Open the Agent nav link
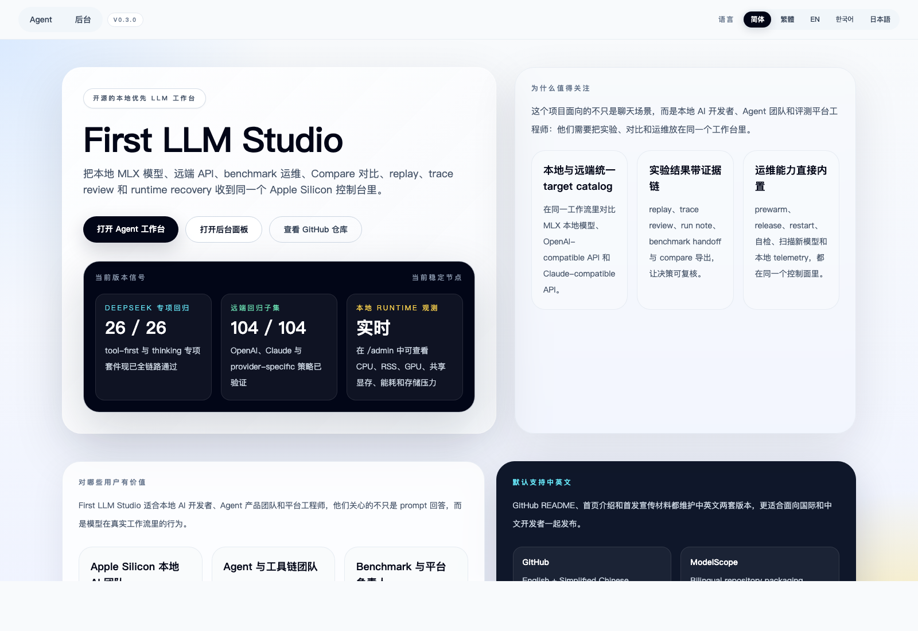The image size is (918, 631). (41, 20)
